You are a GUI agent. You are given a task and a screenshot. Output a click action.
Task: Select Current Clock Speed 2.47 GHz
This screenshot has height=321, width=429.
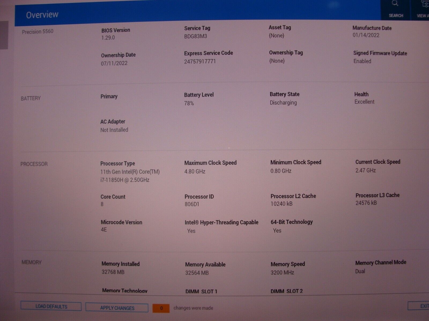point(365,170)
